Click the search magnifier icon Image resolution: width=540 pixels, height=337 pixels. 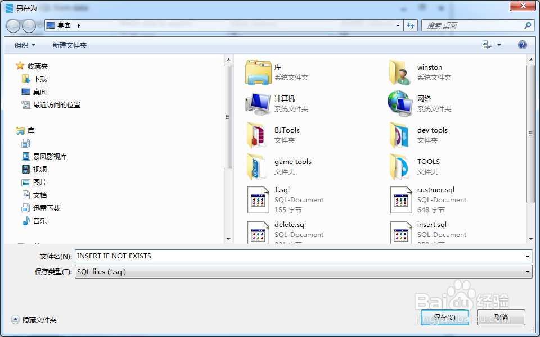[x=527, y=25]
